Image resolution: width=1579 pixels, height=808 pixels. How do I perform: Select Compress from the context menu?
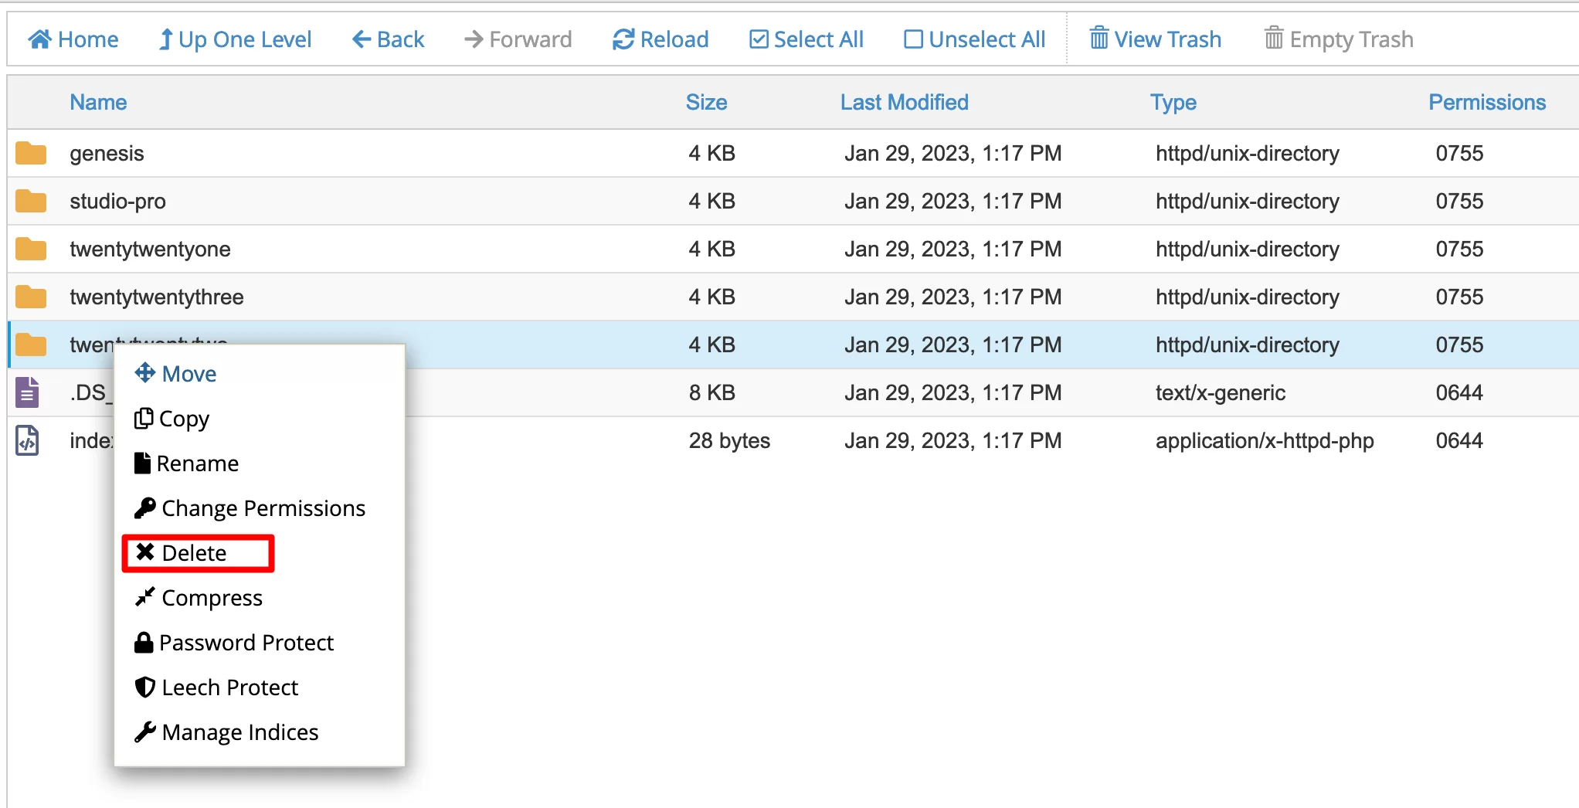click(x=212, y=598)
